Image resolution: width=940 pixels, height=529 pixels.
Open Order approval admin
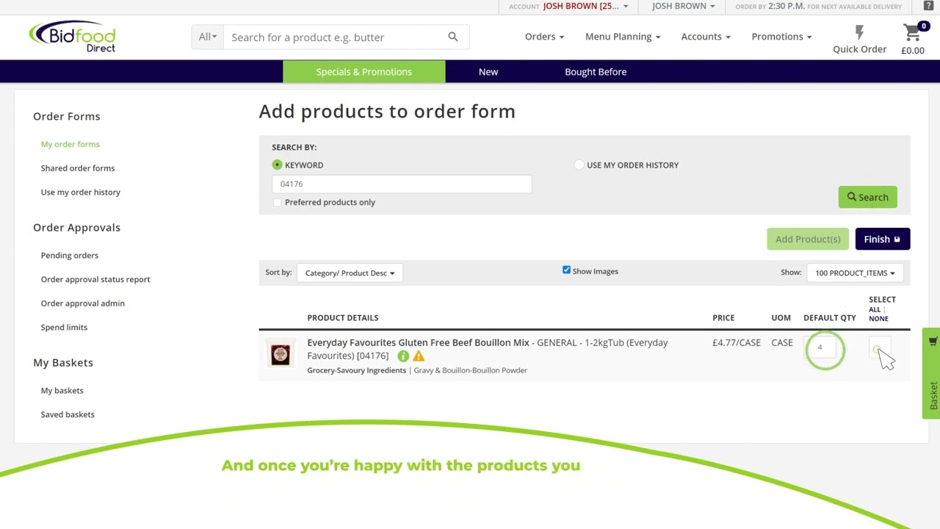(83, 303)
